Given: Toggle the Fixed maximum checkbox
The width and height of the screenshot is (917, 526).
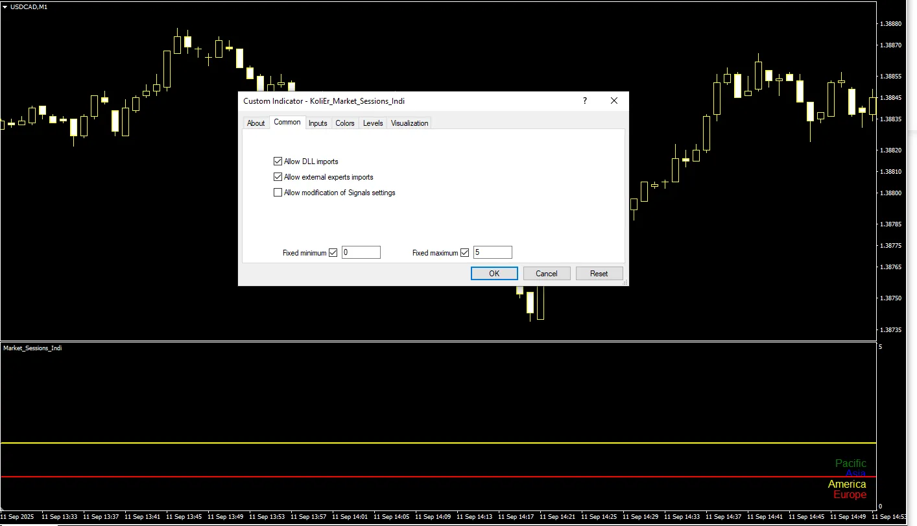Looking at the screenshot, I should click(464, 253).
